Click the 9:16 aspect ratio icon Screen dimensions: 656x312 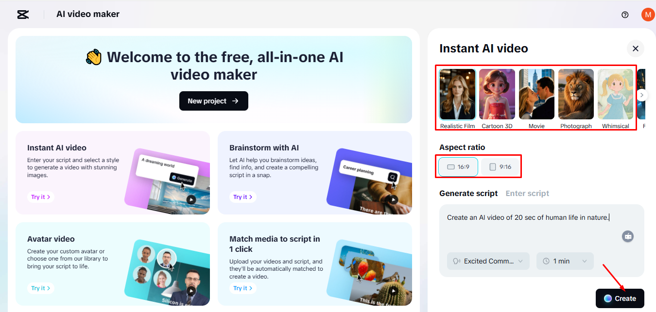coord(491,166)
